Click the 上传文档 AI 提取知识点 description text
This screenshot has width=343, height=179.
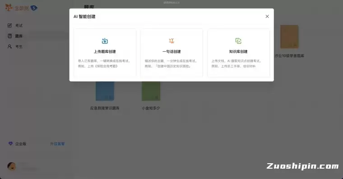(x=236, y=64)
